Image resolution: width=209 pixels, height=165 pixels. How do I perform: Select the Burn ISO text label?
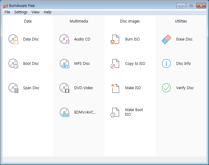132,39
